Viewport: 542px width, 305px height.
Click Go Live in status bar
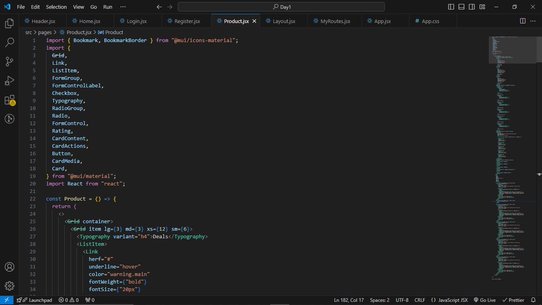484,300
